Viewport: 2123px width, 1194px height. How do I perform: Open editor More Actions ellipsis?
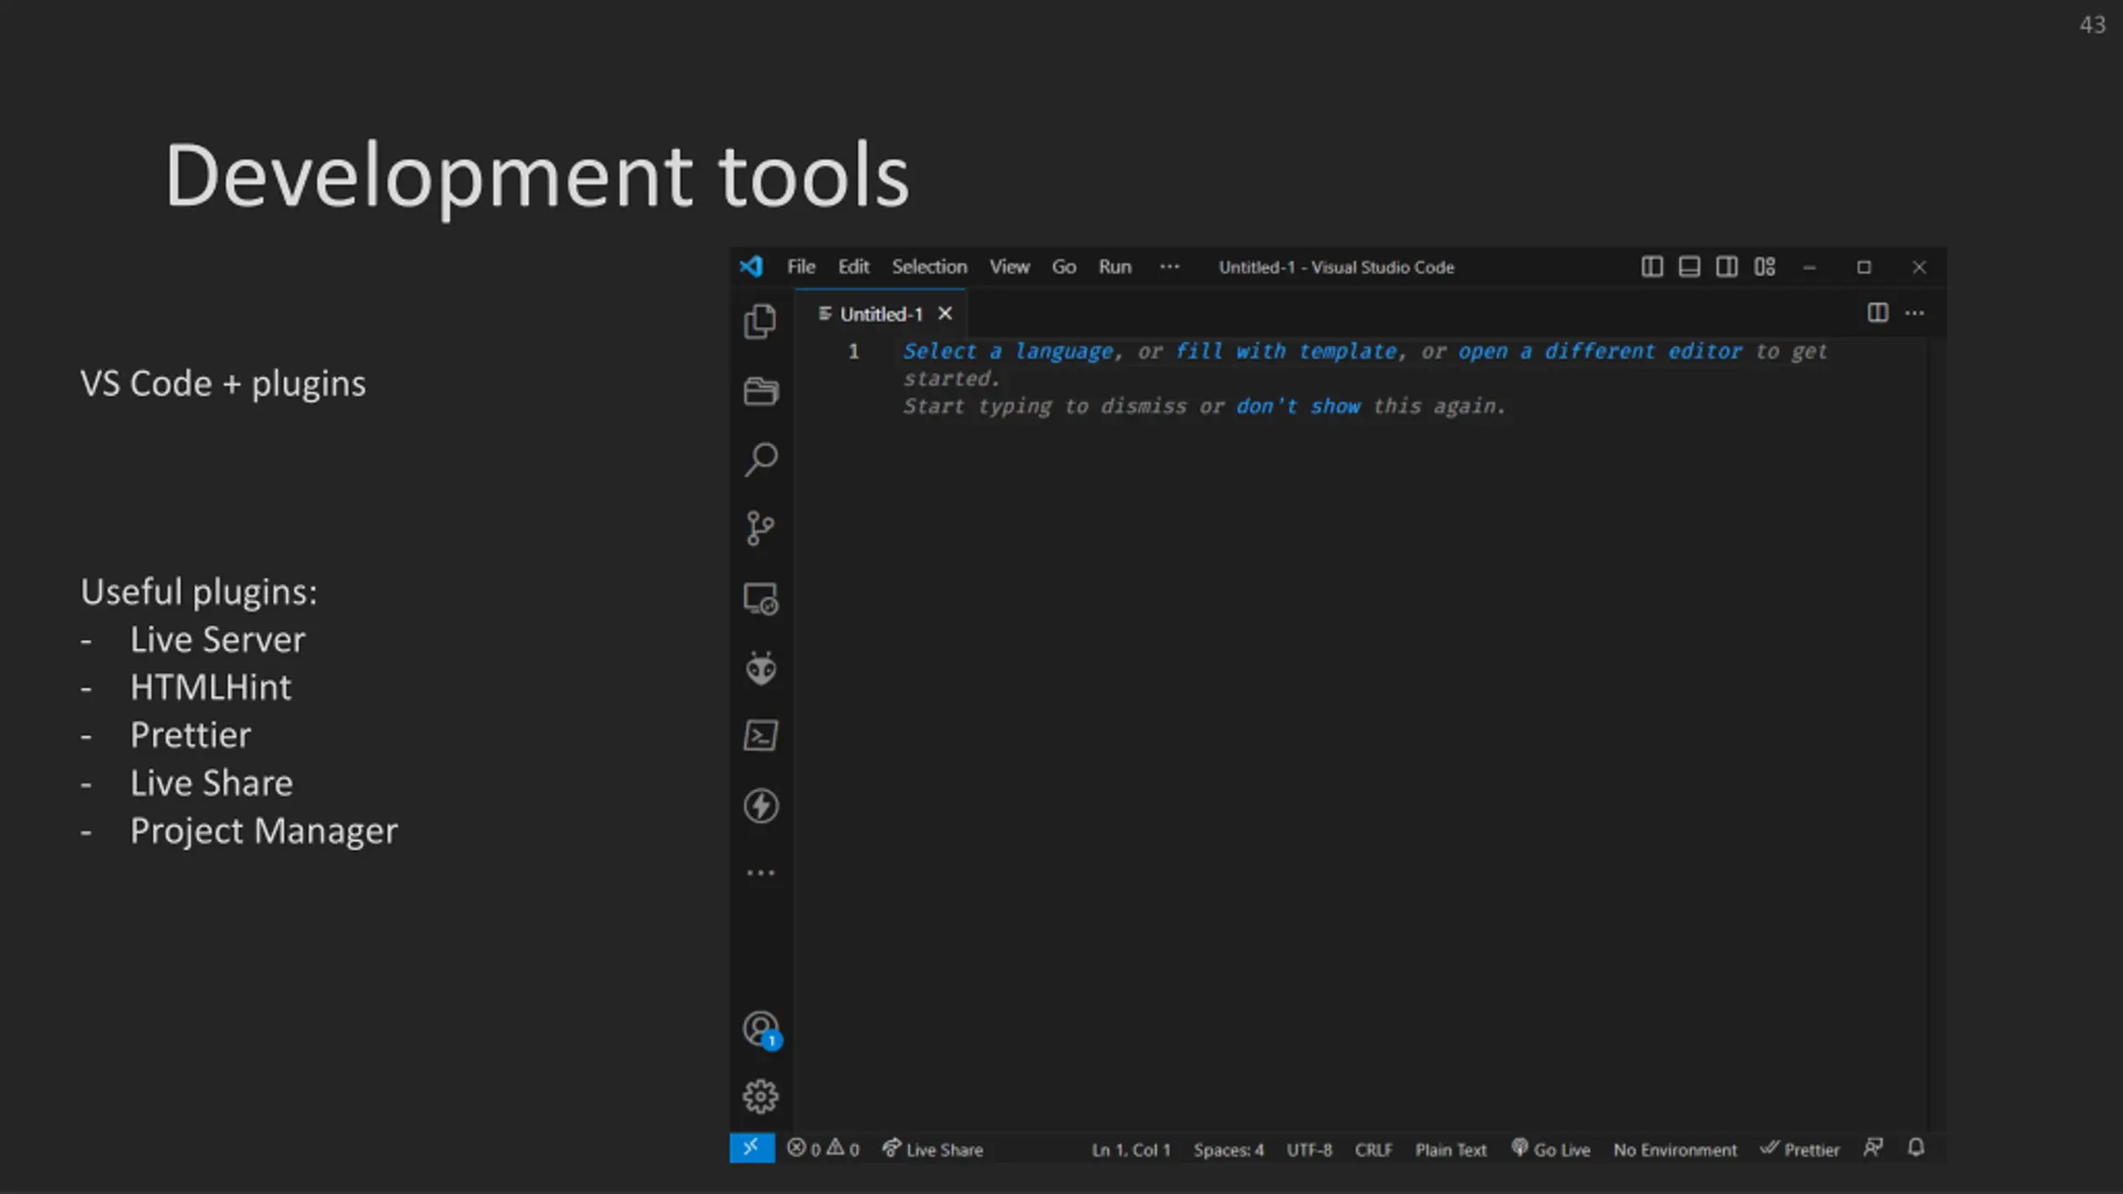[x=1915, y=313]
